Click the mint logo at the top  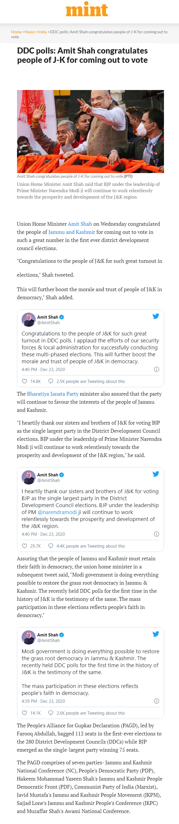(x=87, y=10)
